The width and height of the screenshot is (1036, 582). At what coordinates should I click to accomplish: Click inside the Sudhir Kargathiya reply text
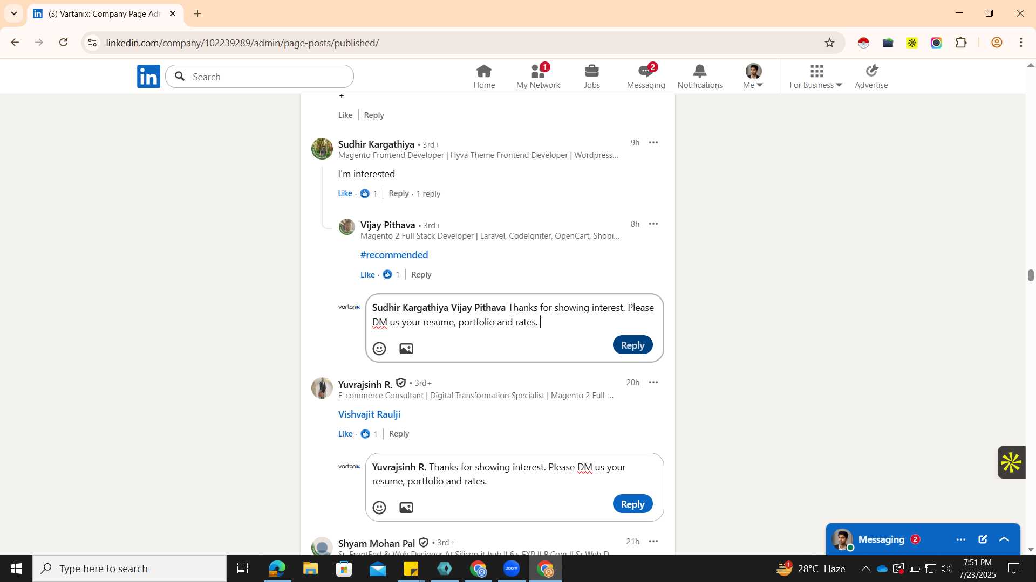tap(513, 315)
